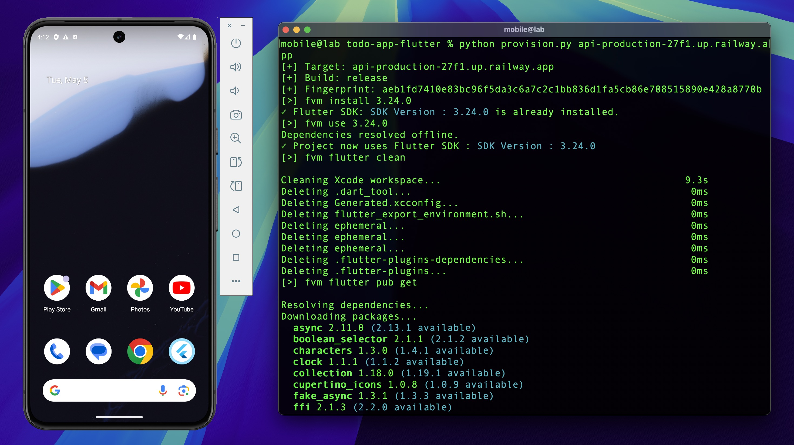
Task: Tap the 4:12 clock in status bar
Action: [x=43, y=37]
